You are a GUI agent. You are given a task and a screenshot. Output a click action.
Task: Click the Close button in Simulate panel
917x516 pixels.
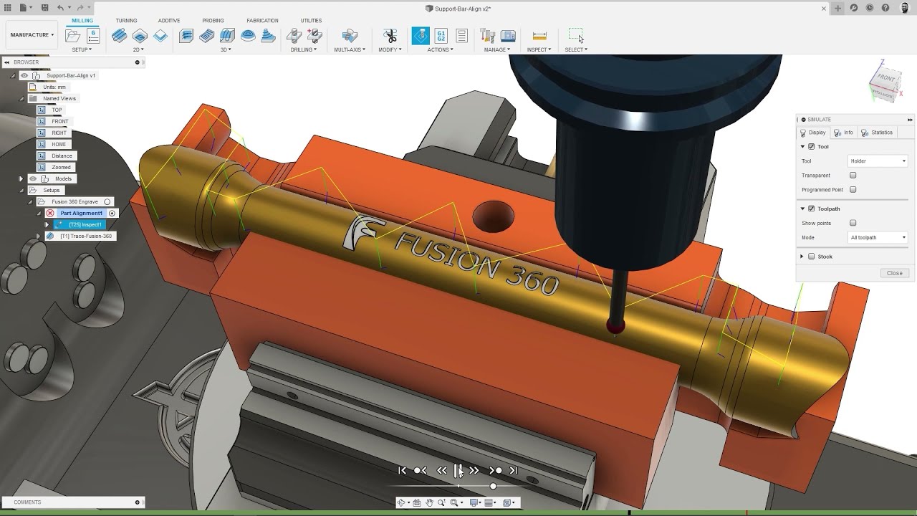pos(895,273)
